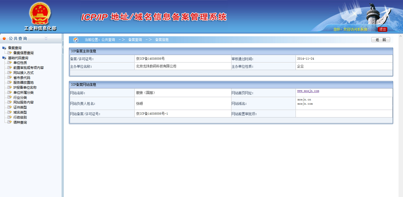This screenshot has width=403, height=197.
Task: Click the 基础代码查询 folder icon
Action: [4, 58]
